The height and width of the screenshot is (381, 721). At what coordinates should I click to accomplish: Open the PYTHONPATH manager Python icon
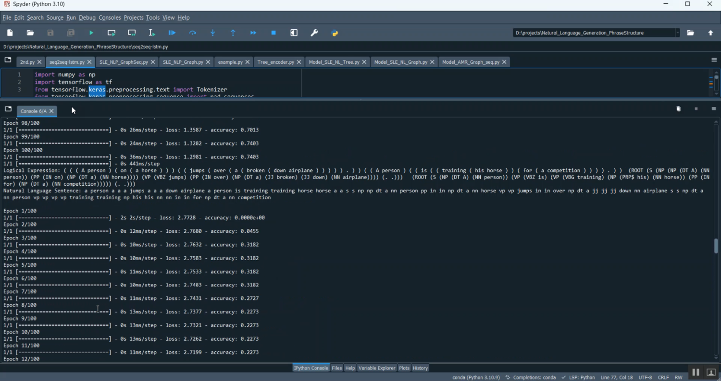click(335, 33)
